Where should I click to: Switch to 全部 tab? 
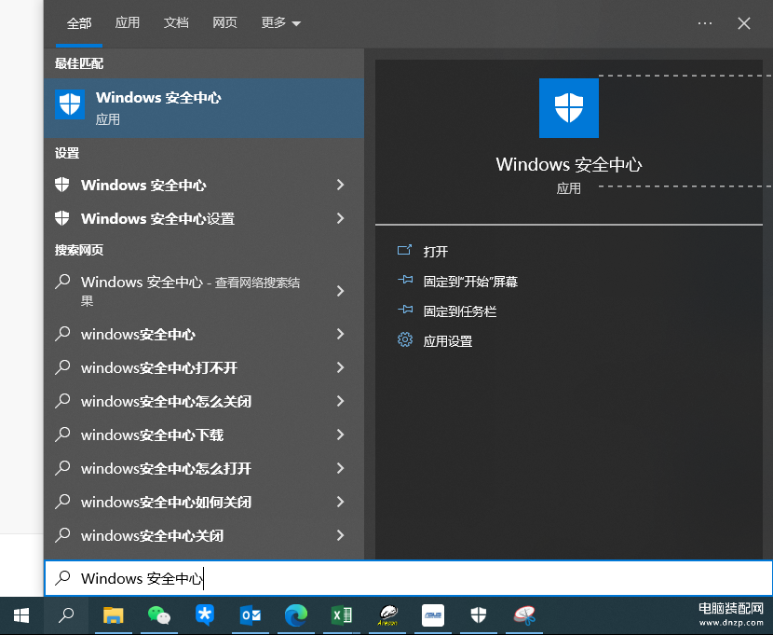pos(79,23)
